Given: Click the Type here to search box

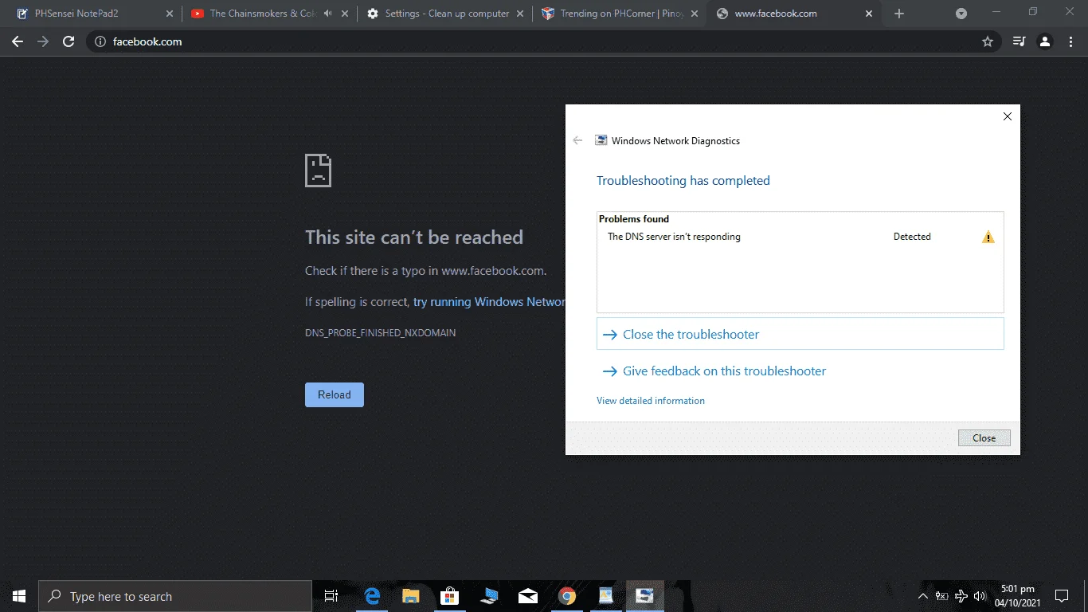Looking at the screenshot, I should 175,596.
